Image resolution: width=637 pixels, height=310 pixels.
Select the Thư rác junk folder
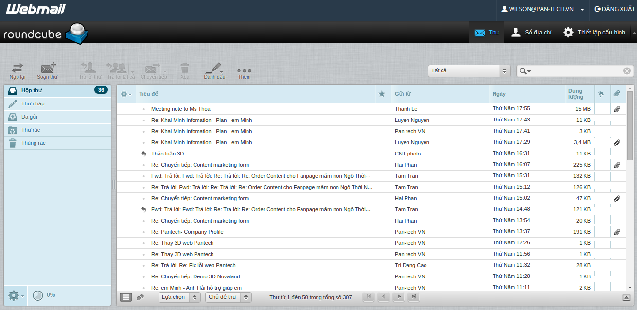coord(57,130)
